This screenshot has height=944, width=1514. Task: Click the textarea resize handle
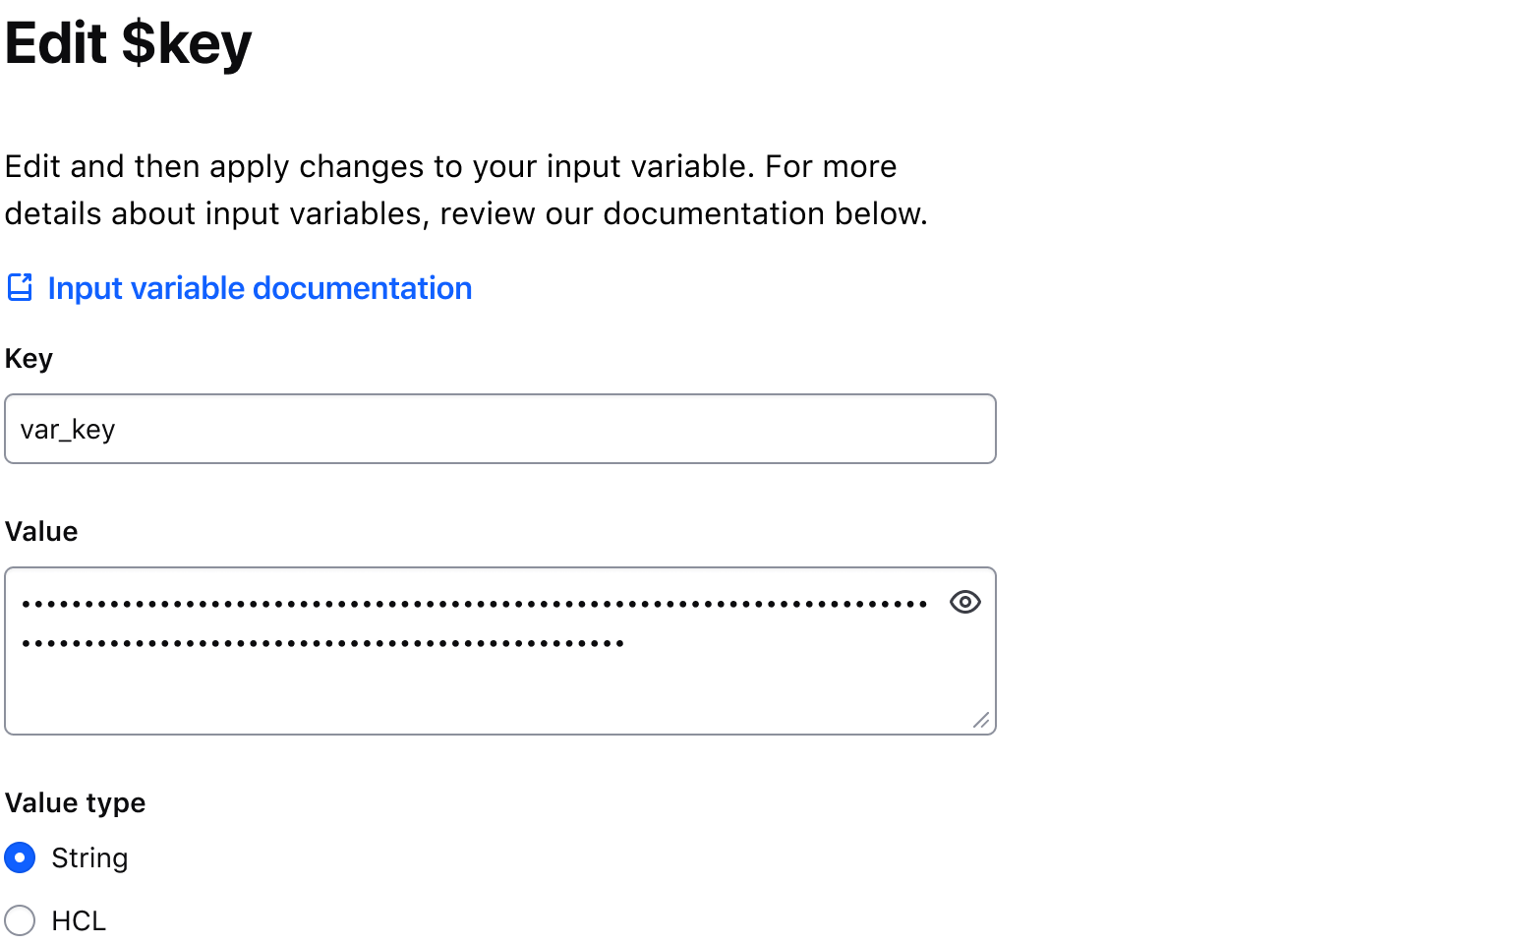[979, 721]
